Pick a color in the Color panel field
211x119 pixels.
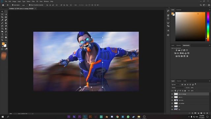pyautogui.click(x=190, y=26)
